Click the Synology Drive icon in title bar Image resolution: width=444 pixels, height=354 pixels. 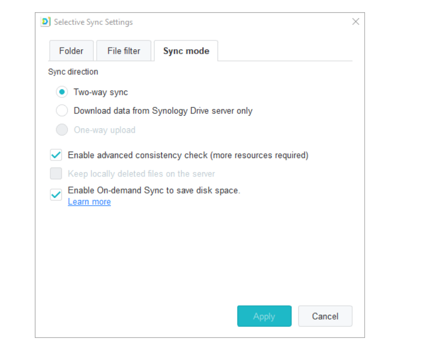tap(46, 22)
